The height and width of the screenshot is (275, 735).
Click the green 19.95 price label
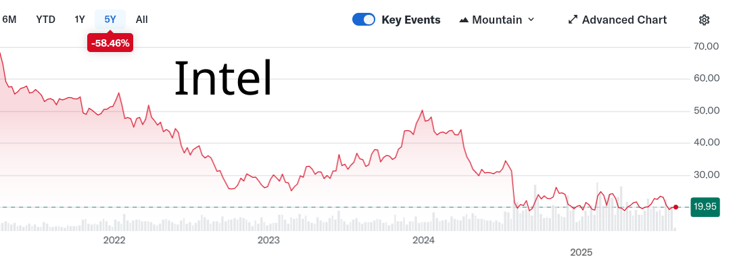[x=705, y=207]
